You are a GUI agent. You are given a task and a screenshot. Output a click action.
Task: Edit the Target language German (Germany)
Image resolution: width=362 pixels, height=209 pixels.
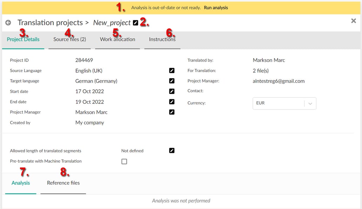pos(172,81)
